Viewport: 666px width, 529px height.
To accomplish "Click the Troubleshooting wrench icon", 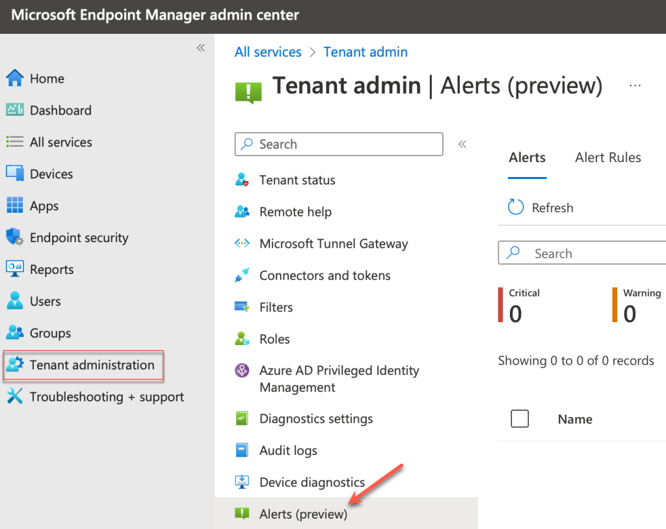I will click(15, 396).
